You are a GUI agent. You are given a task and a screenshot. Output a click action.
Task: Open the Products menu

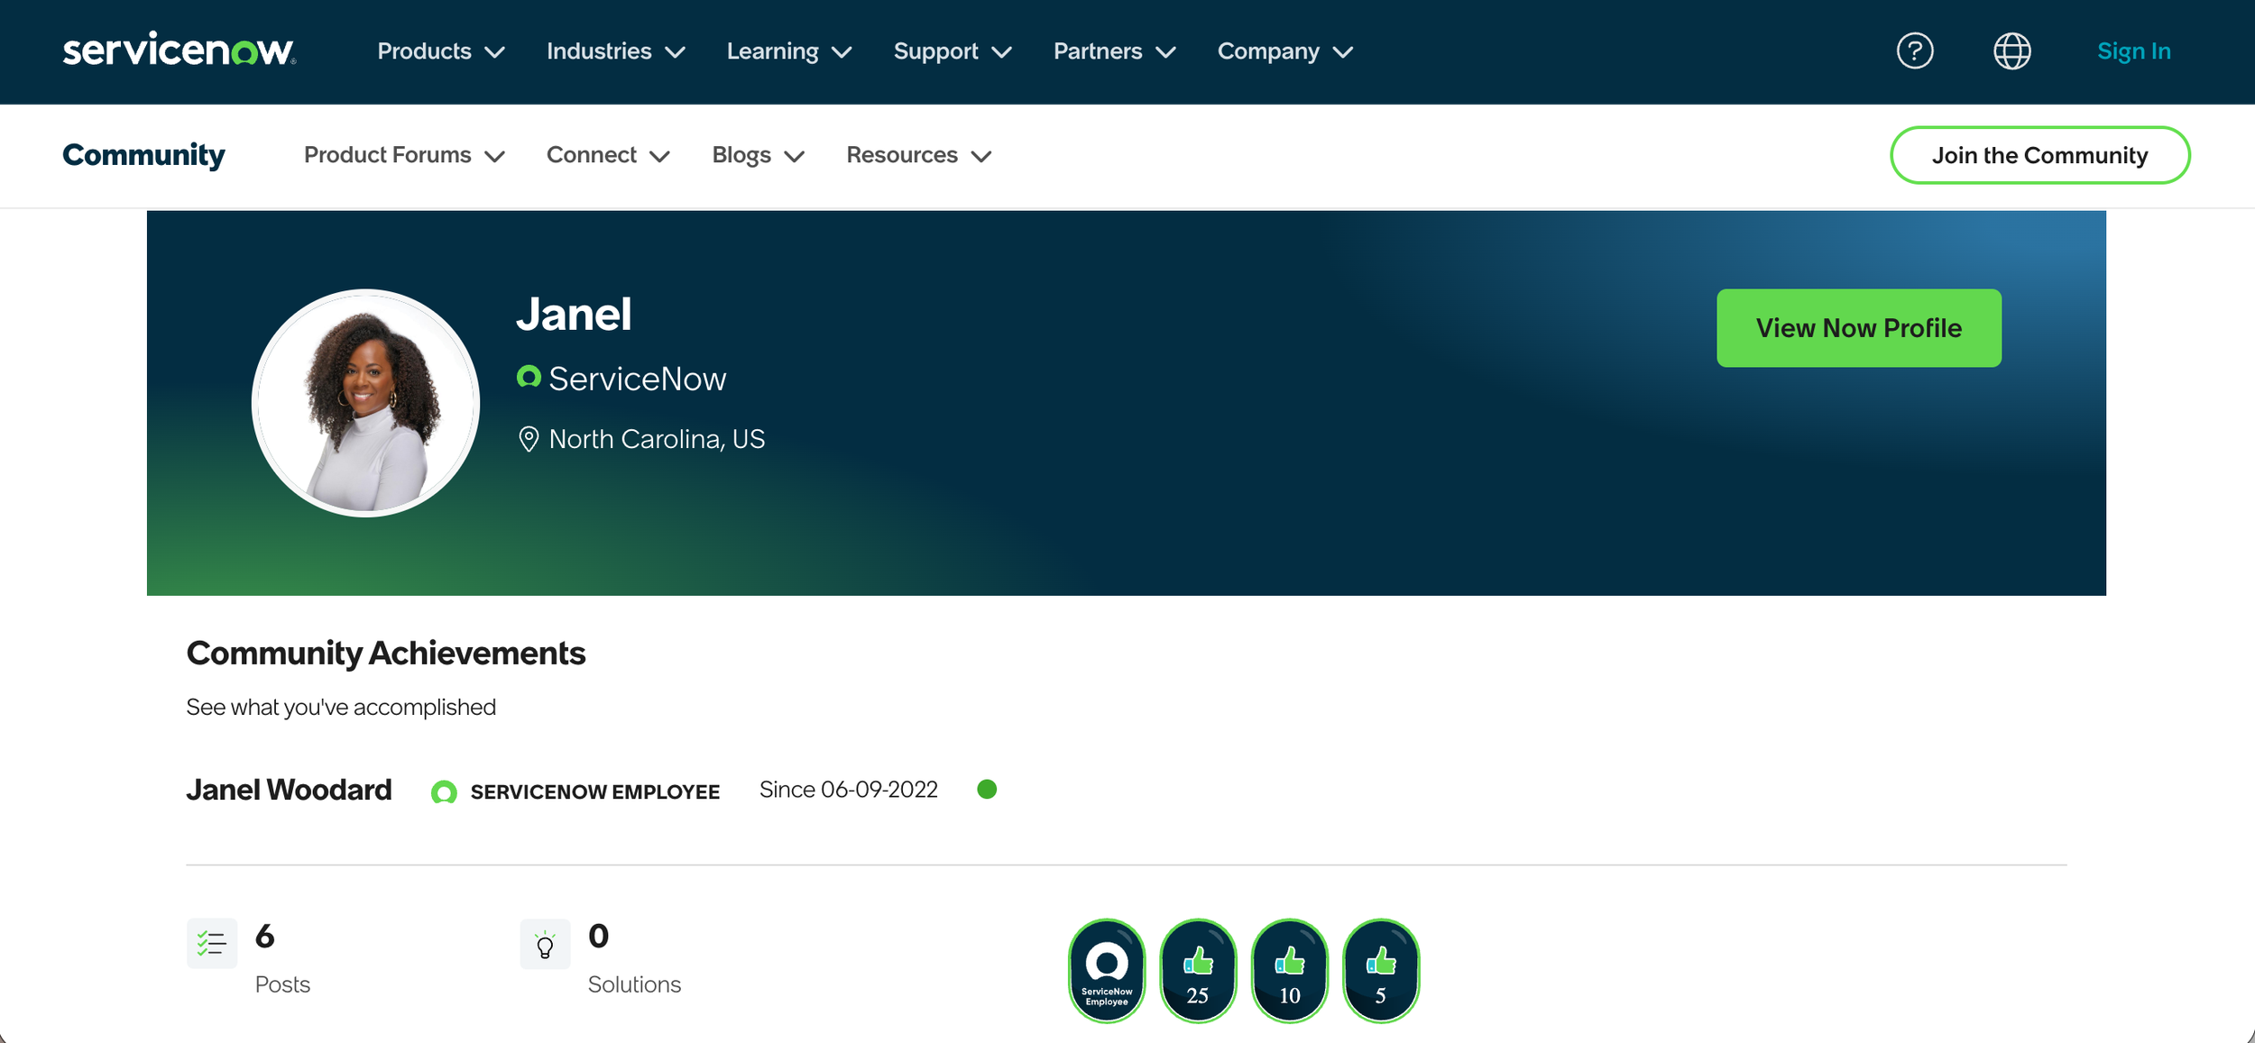coord(424,51)
